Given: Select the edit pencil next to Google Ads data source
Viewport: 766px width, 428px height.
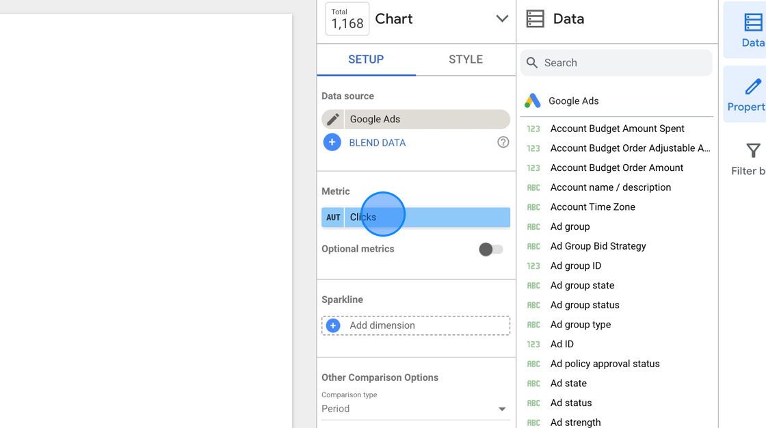Looking at the screenshot, I should pos(332,120).
